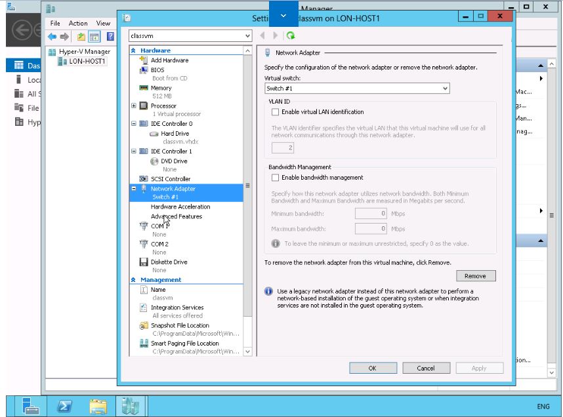The image size is (563, 417).
Task: Click the VLAN identifier input field
Action: point(283,148)
